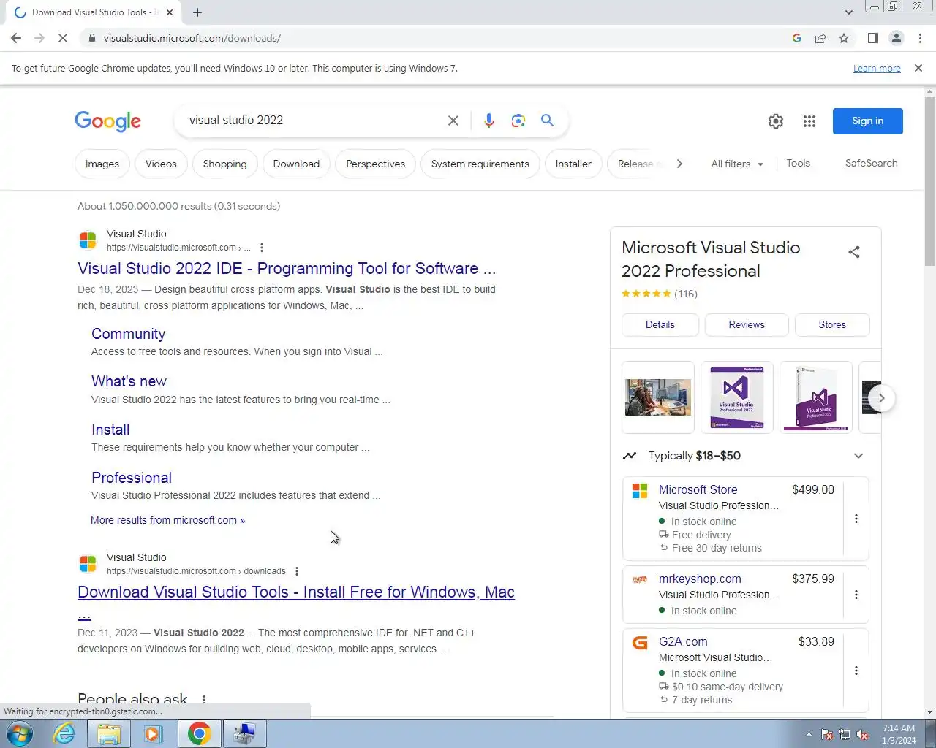Select the Perspectives filter chip

[376, 164]
